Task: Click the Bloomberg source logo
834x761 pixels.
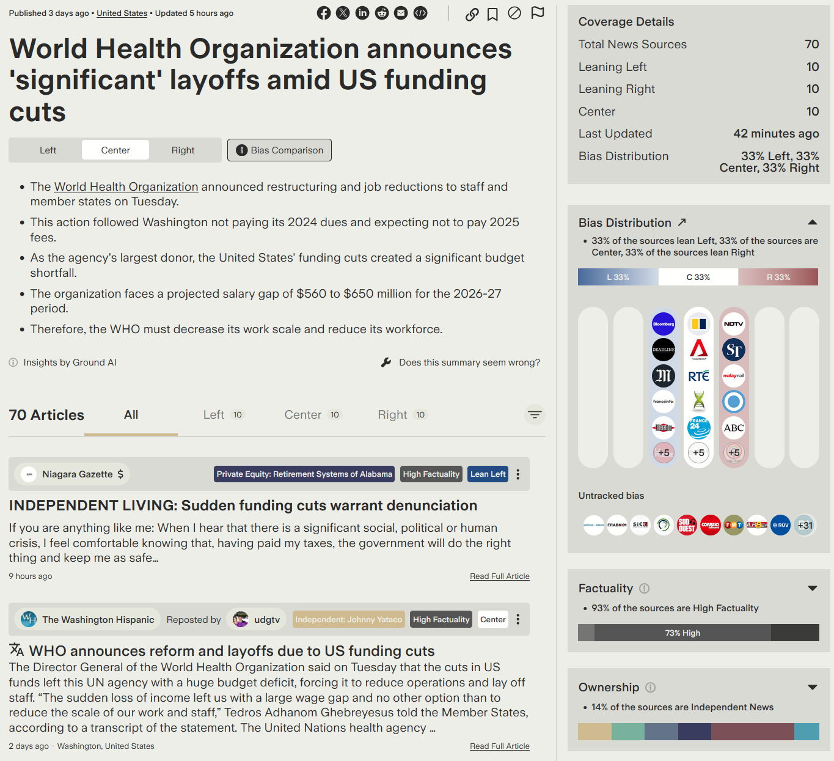Action: pos(664,324)
